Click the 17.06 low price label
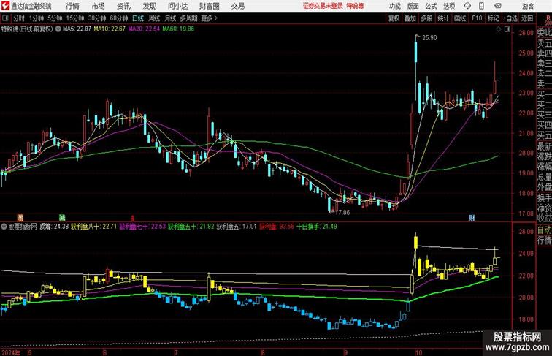This screenshot has height=356, width=552. (x=342, y=213)
